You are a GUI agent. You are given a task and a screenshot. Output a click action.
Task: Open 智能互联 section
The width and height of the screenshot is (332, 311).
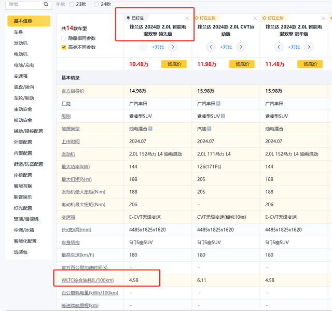23,186
